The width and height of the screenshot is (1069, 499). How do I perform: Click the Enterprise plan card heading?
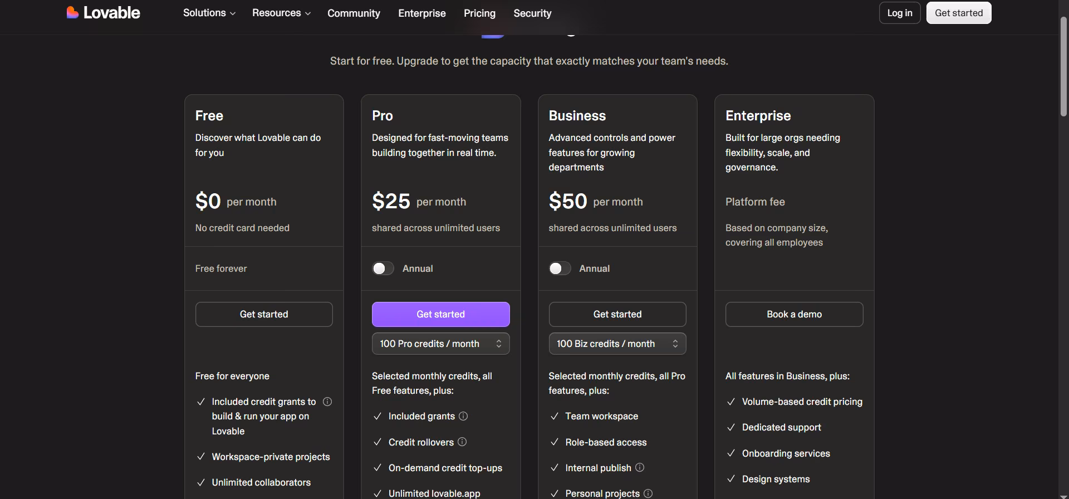click(758, 116)
